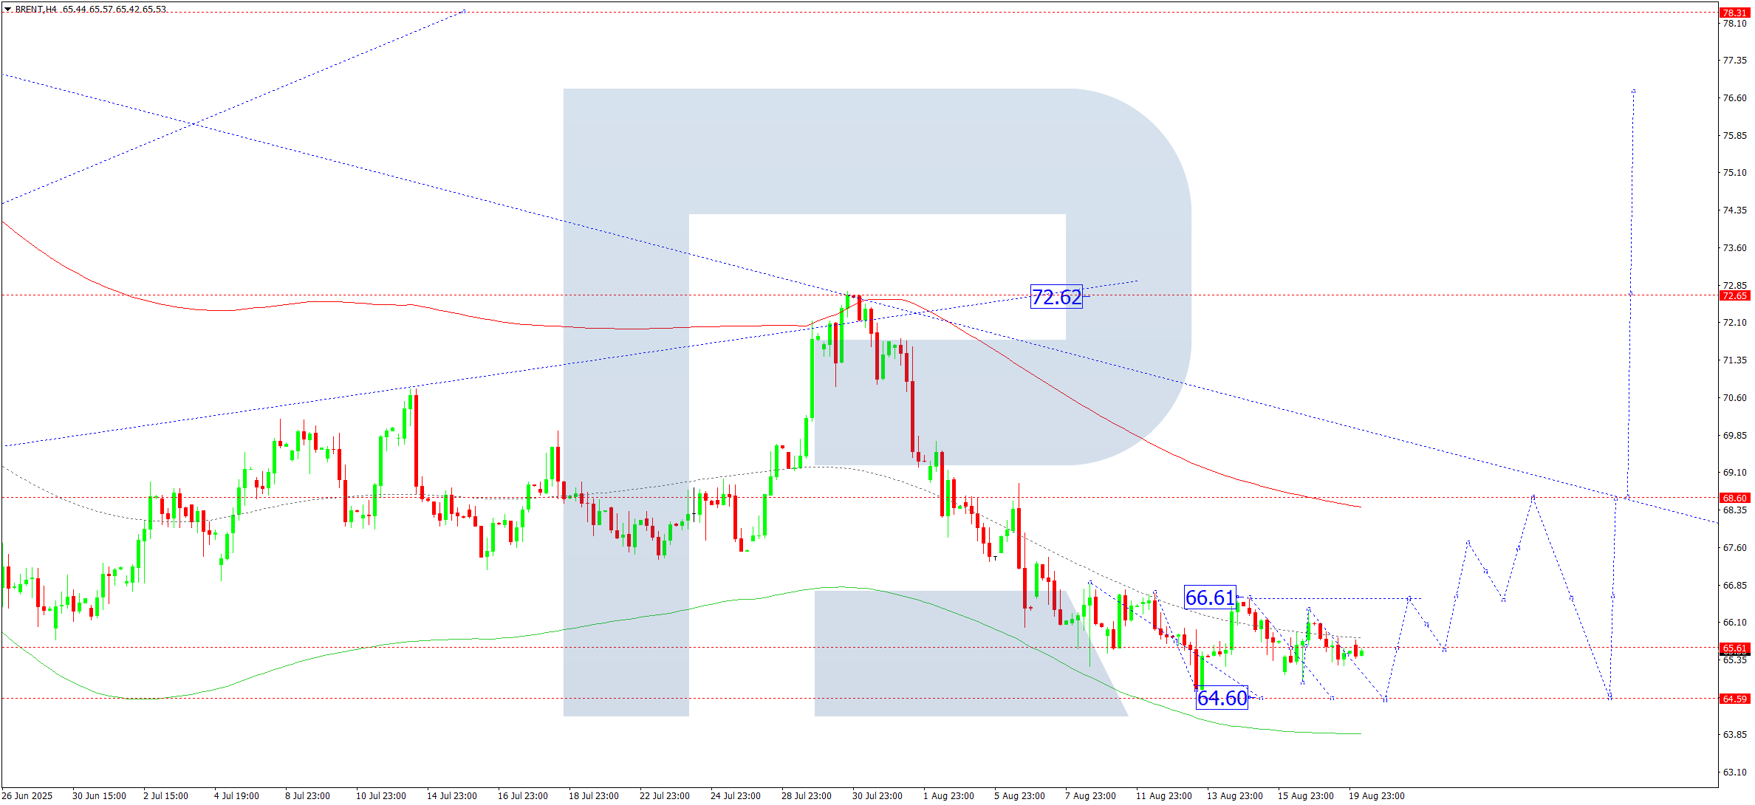Select the 30 Jul 23:00 time axis label

877,795
